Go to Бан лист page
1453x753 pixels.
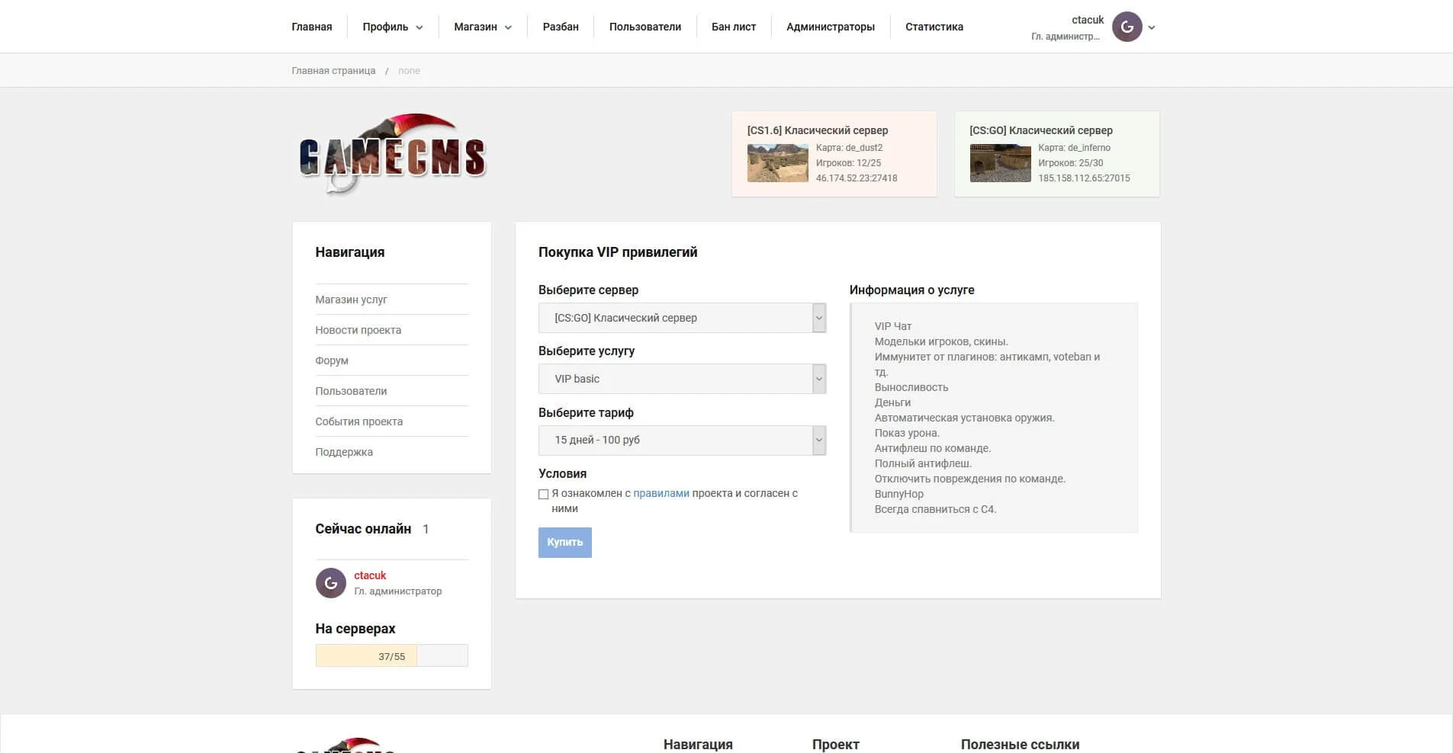pos(733,27)
